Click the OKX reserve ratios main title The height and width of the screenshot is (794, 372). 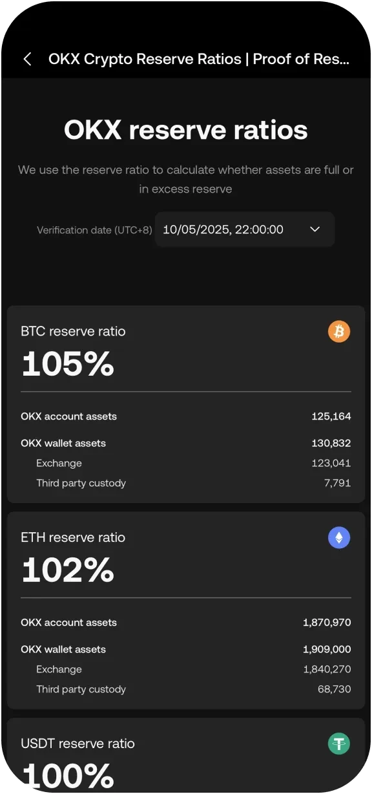tap(186, 130)
